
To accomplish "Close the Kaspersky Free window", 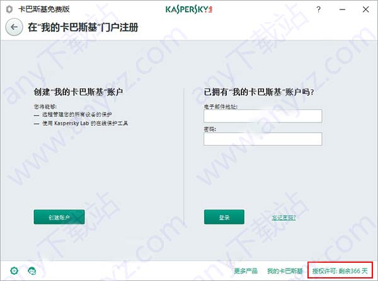I will (365, 9).
